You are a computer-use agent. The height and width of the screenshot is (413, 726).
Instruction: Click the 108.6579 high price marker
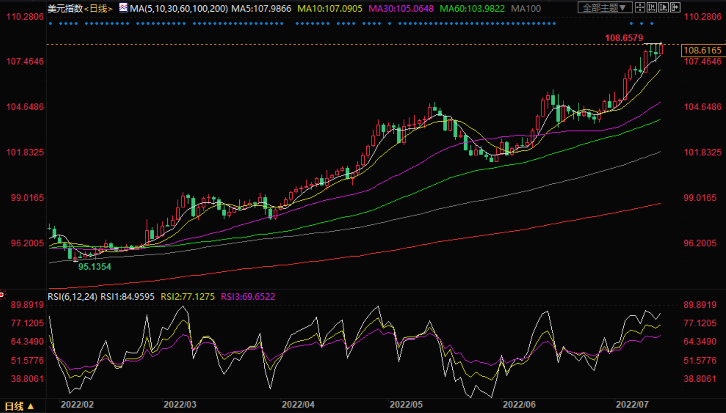(x=624, y=38)
